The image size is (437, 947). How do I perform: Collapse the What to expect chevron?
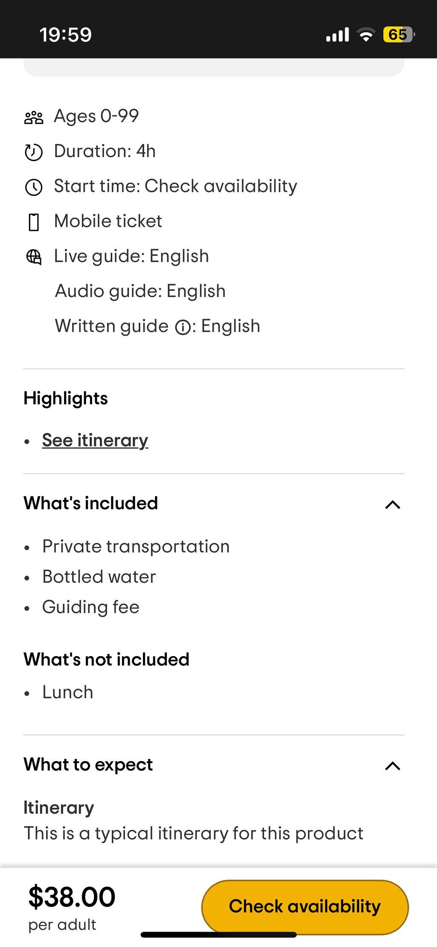pyautogui.click(x=393, y=766)
